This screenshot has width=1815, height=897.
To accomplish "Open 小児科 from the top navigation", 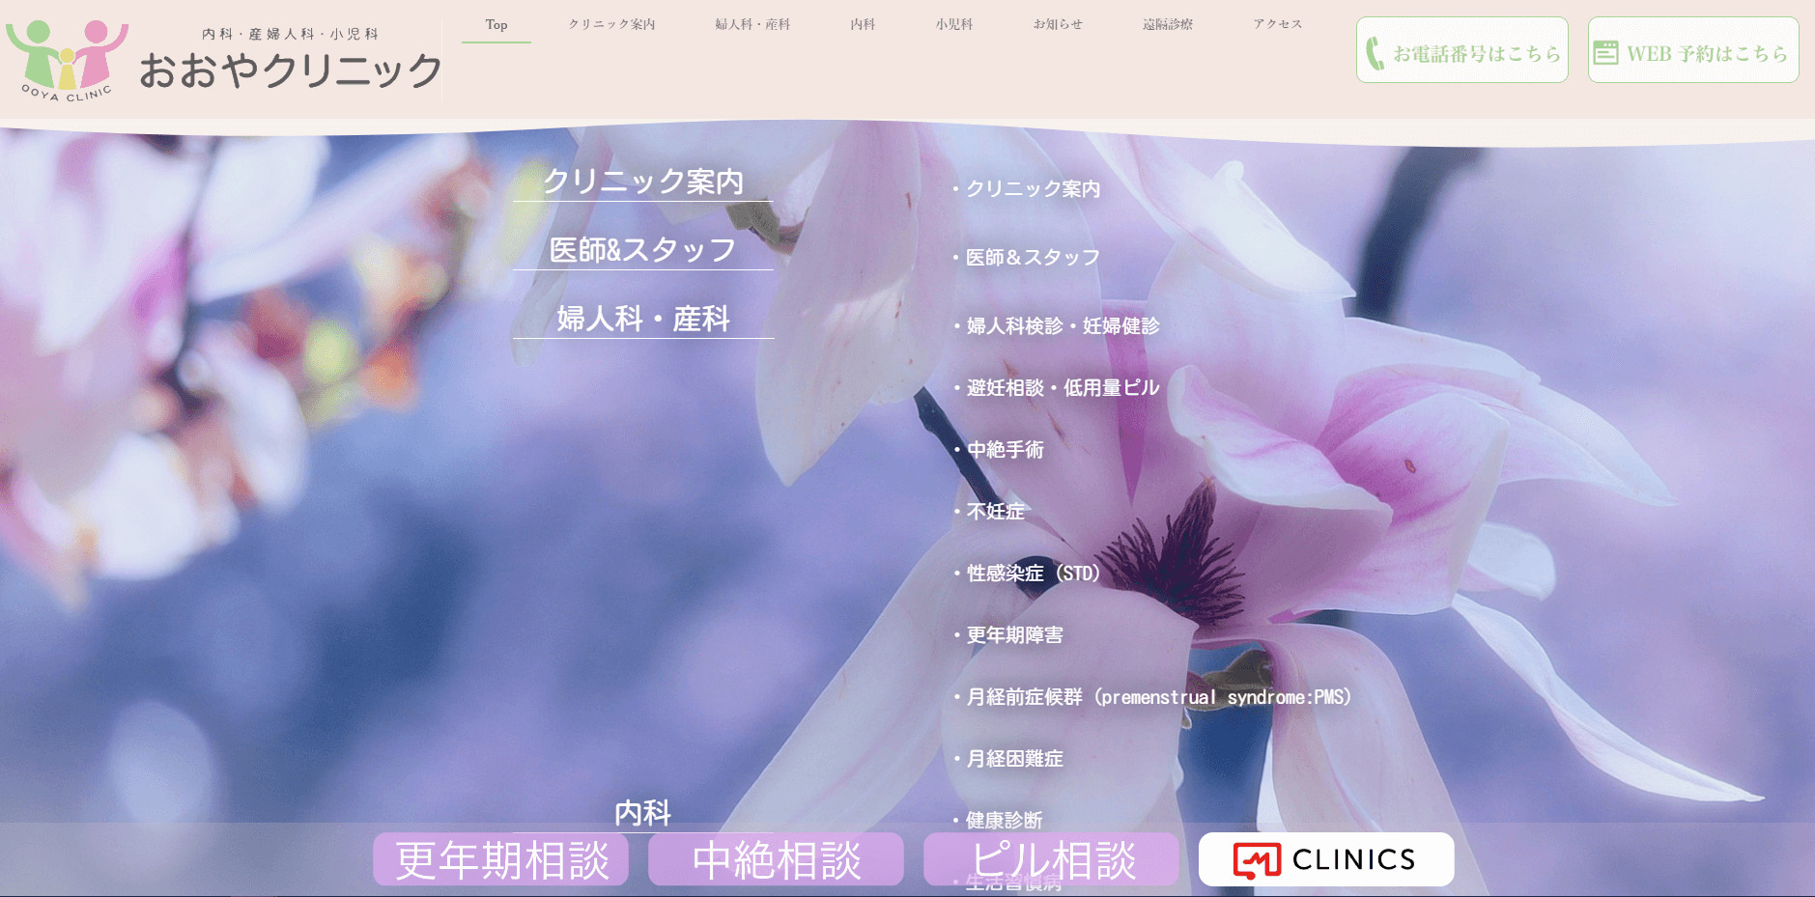I will (x=953, y=25).
